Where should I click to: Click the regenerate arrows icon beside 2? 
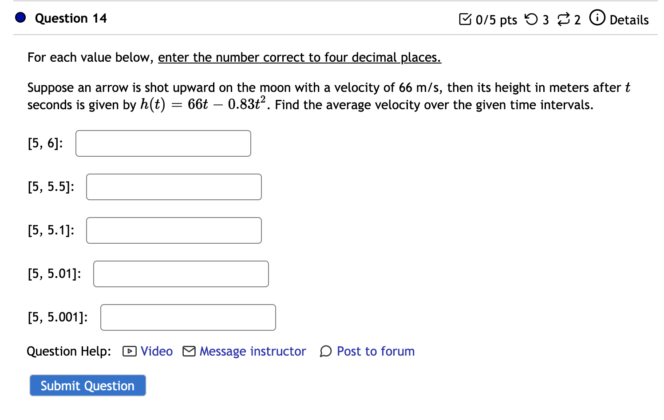[564, 19]
